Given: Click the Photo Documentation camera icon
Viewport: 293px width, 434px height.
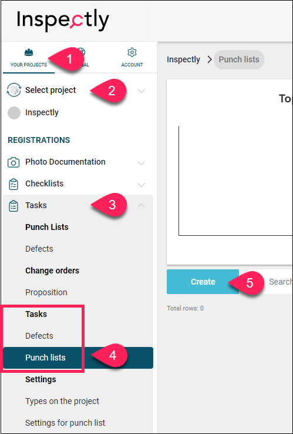Looking at the screenshot, I should pyautogui.click(x=14, y=162).
